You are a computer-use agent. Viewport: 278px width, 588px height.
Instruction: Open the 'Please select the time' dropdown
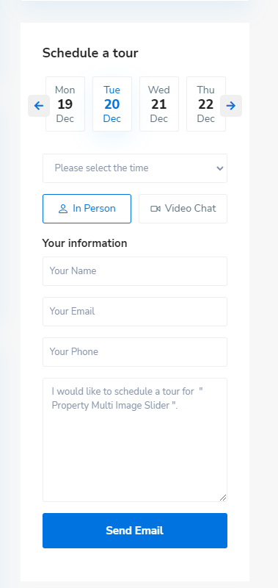coord(135,168)
